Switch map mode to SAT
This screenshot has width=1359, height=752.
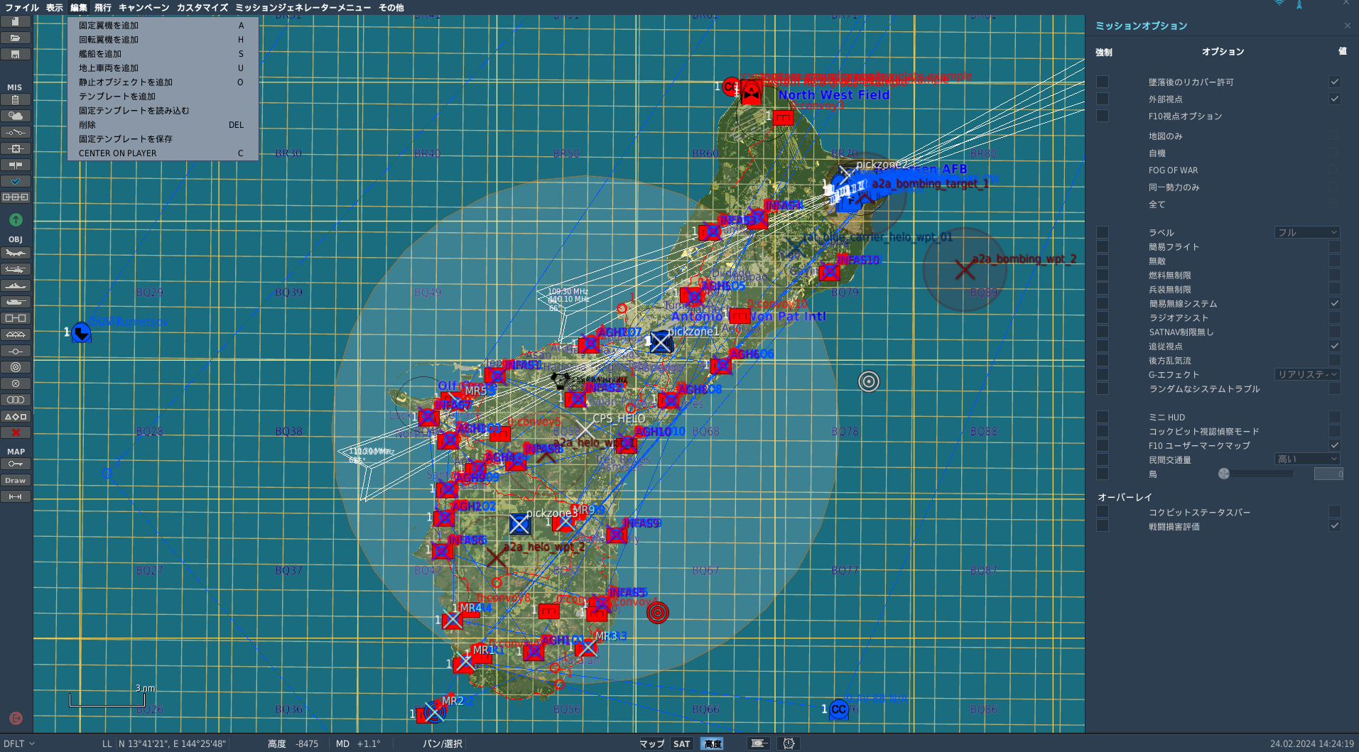(682, 743)
